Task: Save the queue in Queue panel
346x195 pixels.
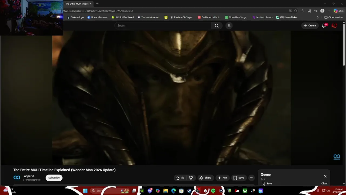Action: pyautogui.click(x=267, y=183)
